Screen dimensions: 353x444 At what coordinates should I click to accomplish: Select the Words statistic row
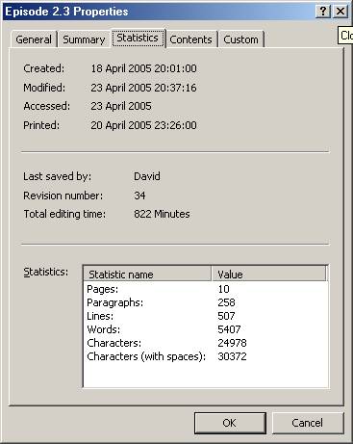[x=205, y=329]
